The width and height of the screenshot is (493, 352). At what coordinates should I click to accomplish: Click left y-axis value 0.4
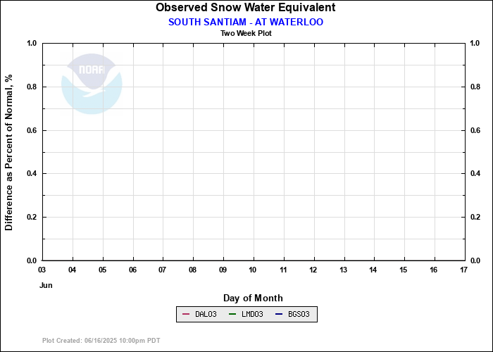coord(32,173)
